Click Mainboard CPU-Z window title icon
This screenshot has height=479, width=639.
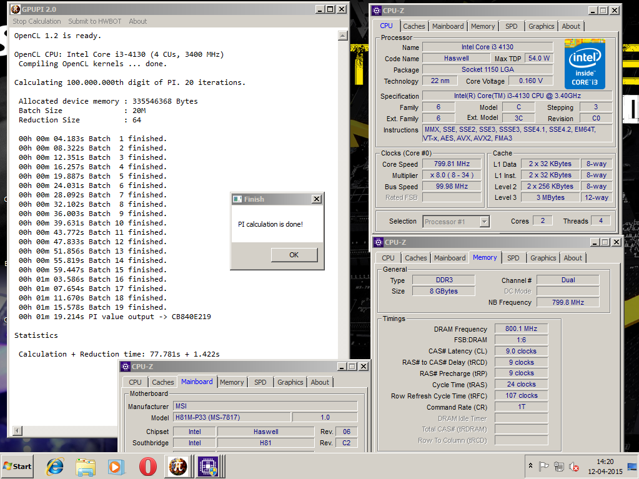[x=126, y=367]
